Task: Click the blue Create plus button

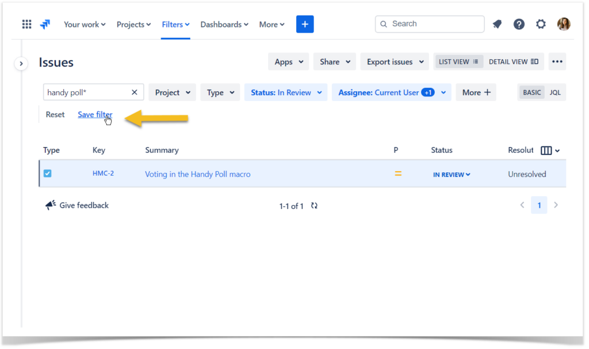Action: (x=305, y=24)
